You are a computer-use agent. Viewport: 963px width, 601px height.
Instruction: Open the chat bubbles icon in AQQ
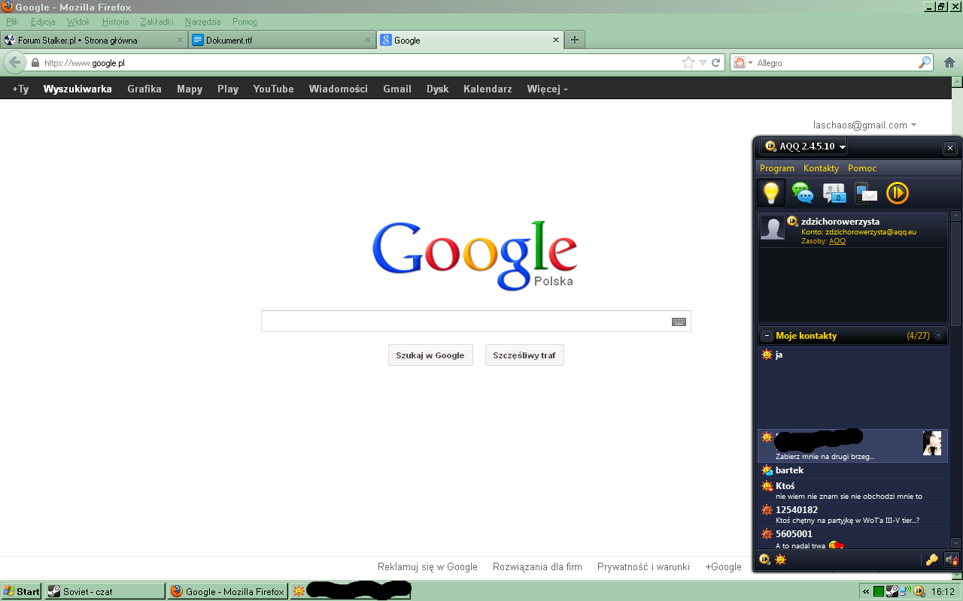point(803,193)
